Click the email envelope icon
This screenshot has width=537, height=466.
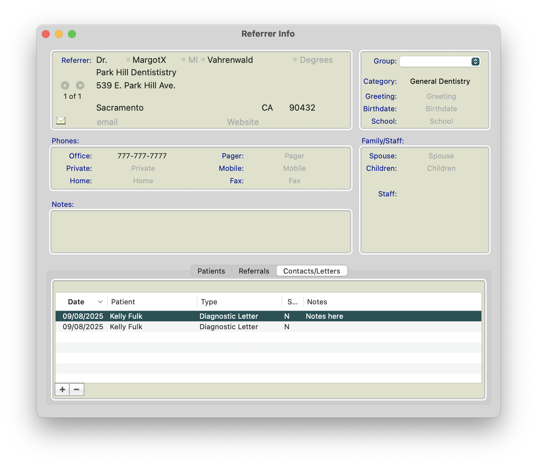[61, 121]
